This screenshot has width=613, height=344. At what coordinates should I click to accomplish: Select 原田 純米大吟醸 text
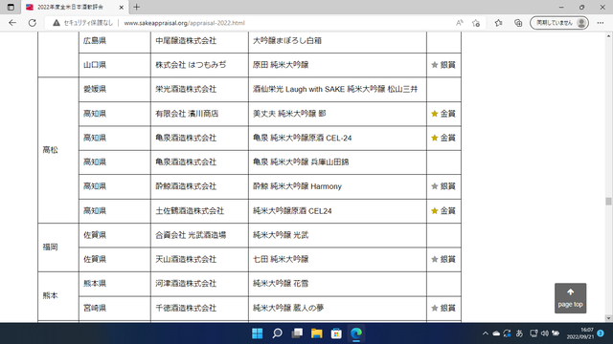pos(281,65)
